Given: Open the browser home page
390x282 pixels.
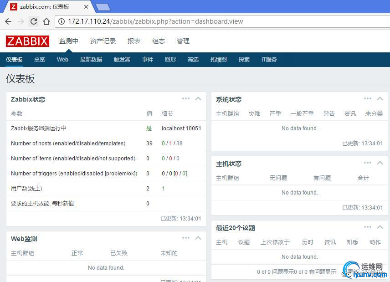Looking at the screenshot, I should [46, 21].
